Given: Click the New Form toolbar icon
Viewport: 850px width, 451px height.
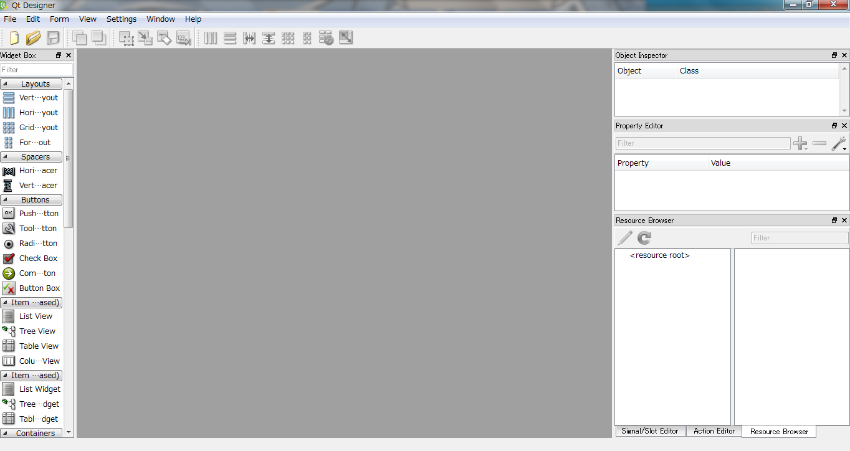Looking at the screenshot, I should click(x=14, y=38).
